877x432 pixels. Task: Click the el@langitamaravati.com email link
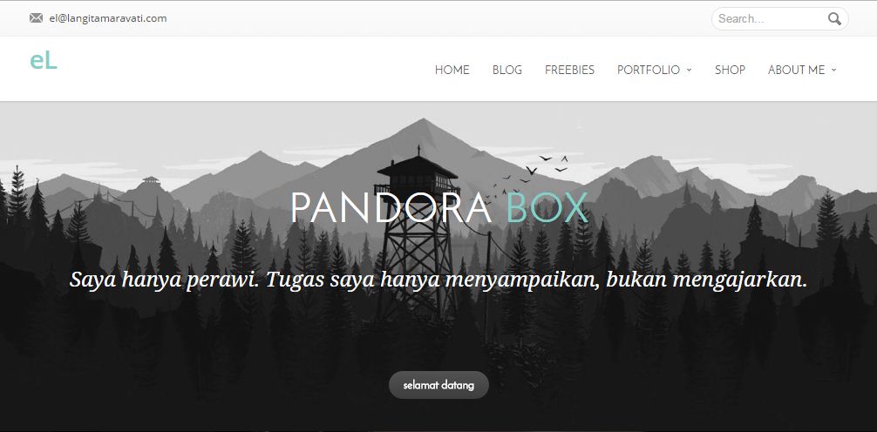point(108,18)
